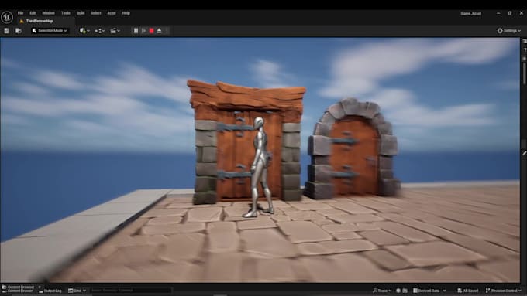Image resolution: width=527 pixels, height=296 pixels.
Task: Open the Revision Control dropdown
Action: 503,291
